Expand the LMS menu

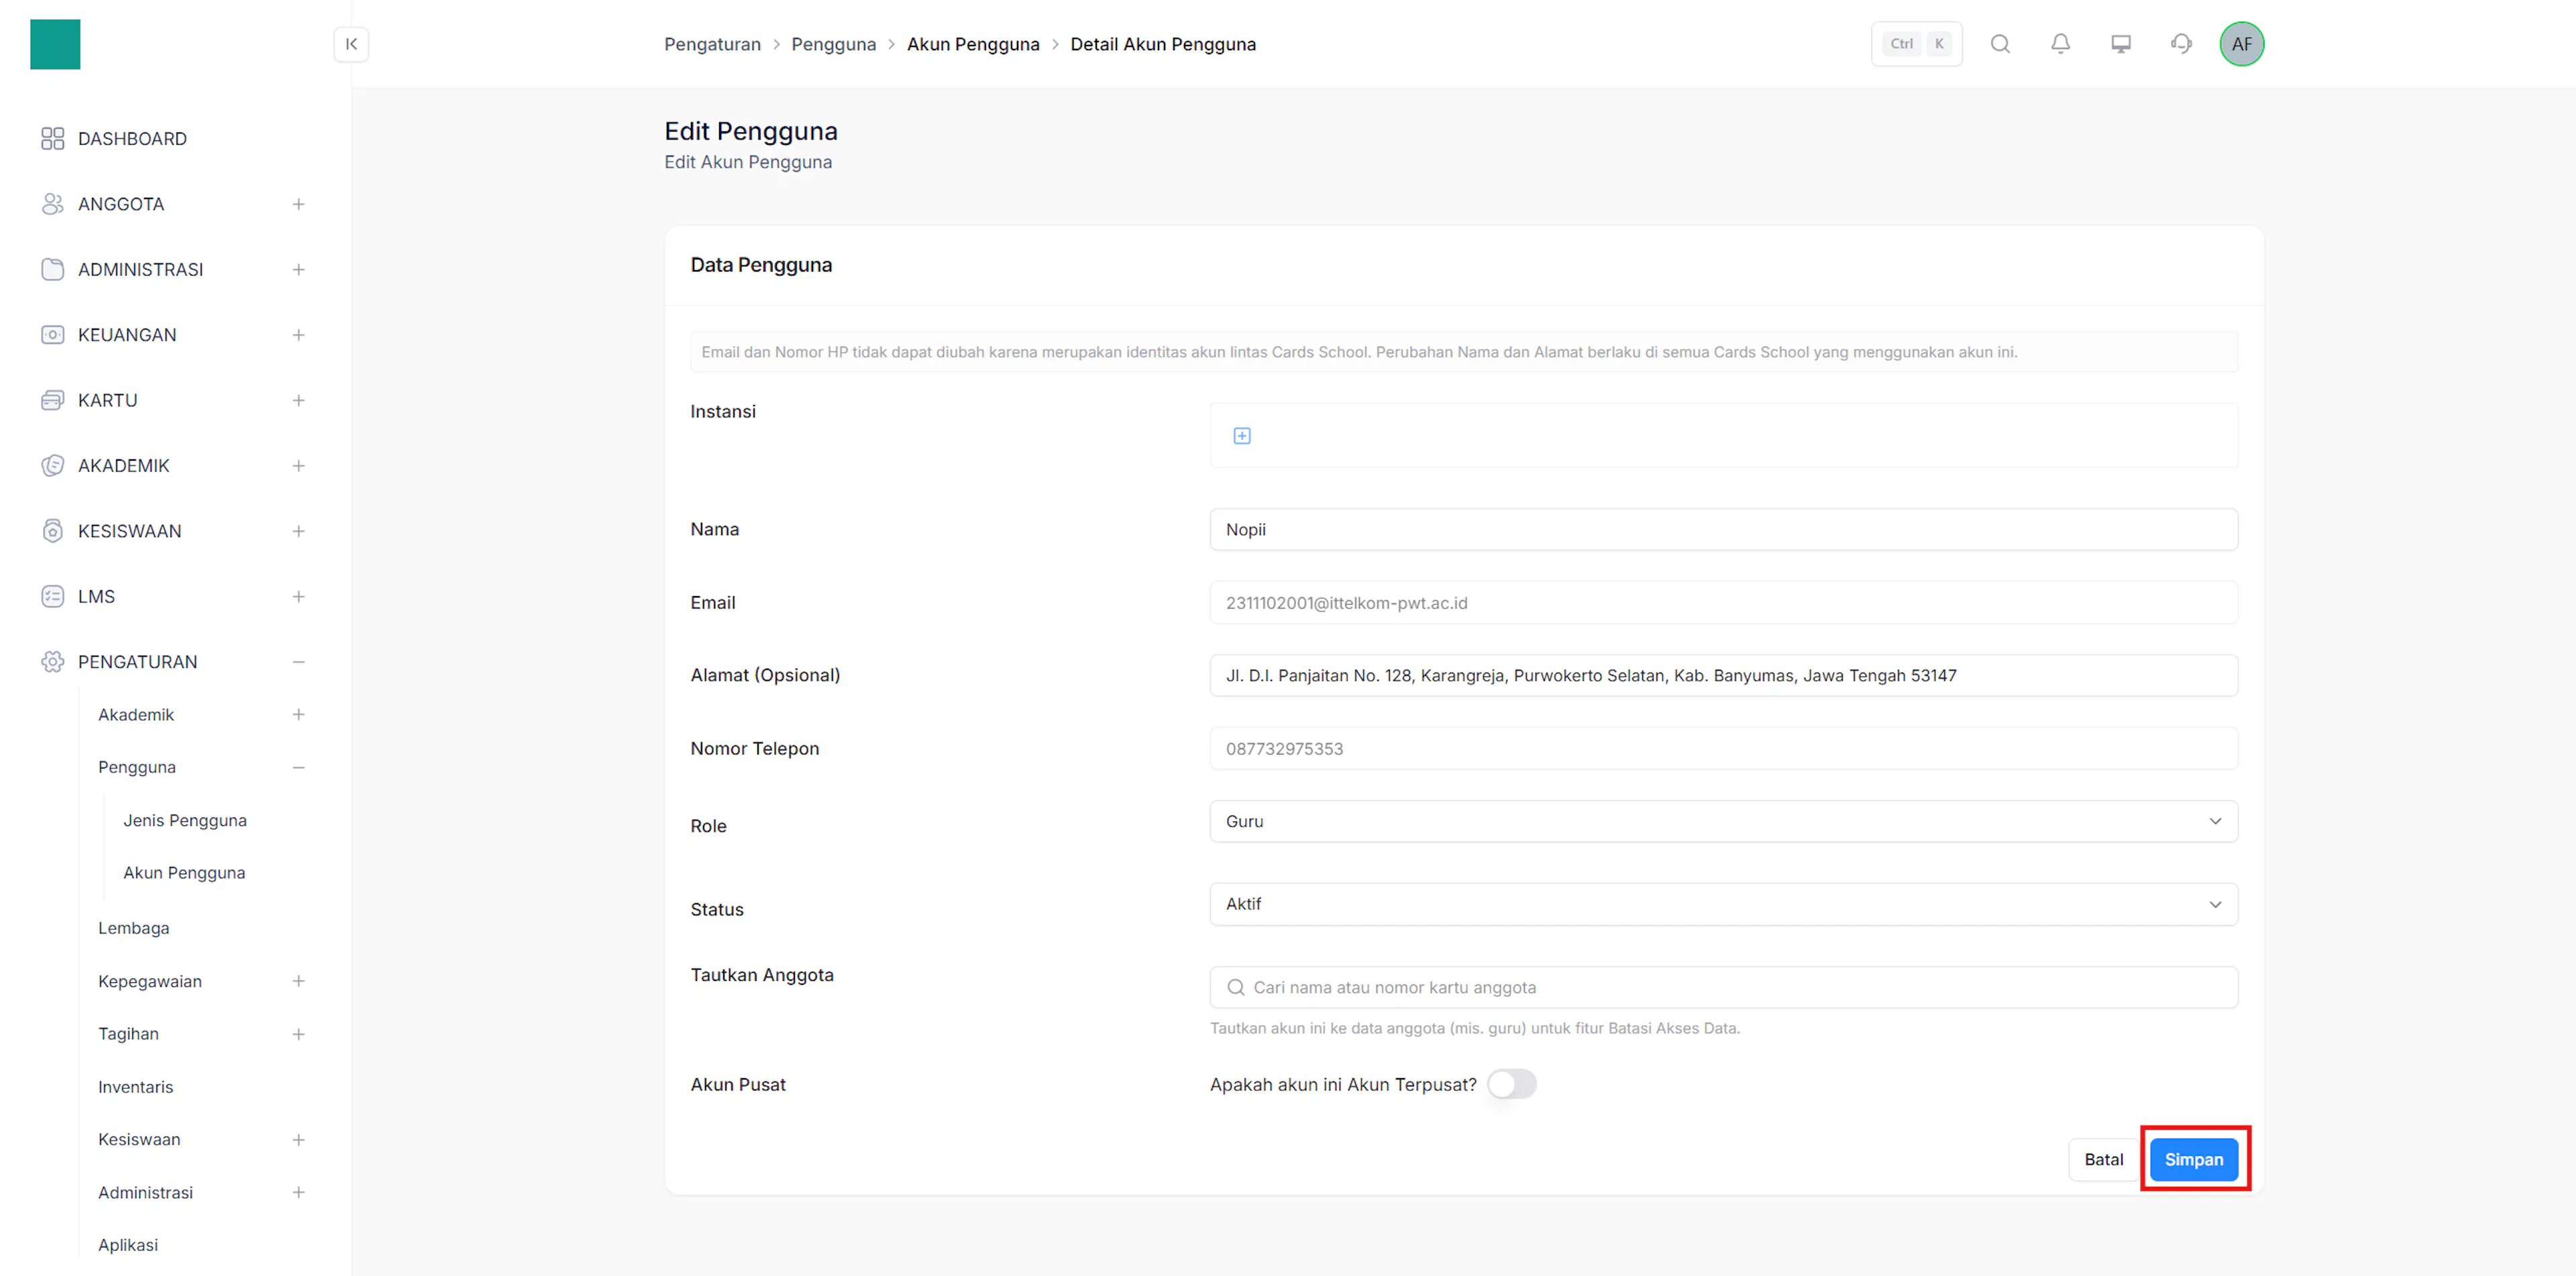(298, 597)
